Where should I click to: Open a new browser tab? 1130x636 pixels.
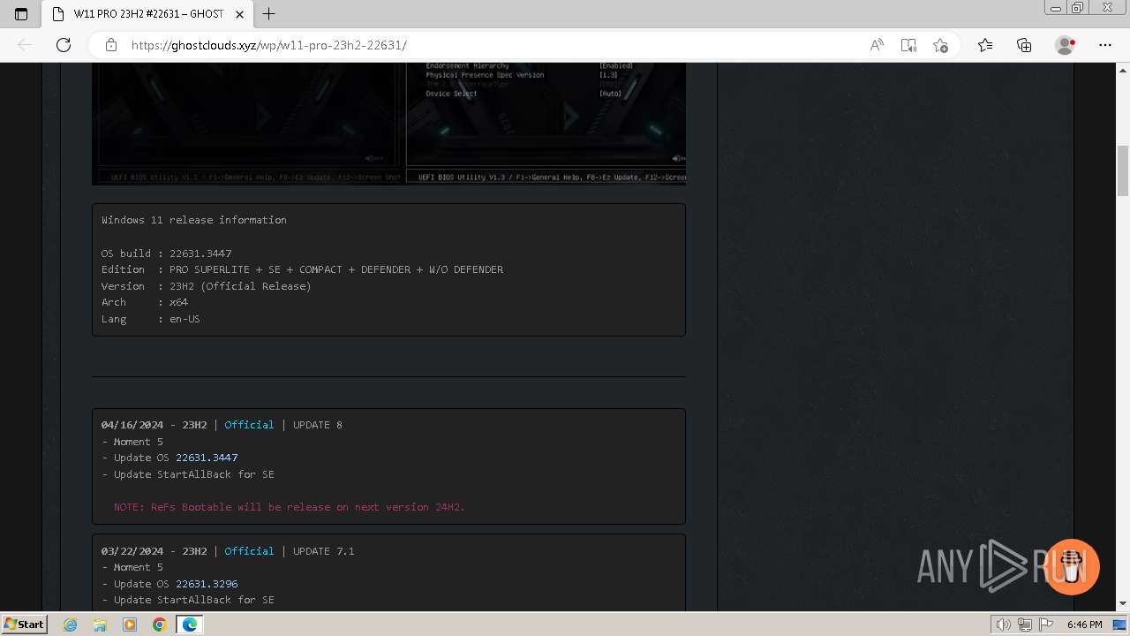pyautogui.click(x=269, y=14)
